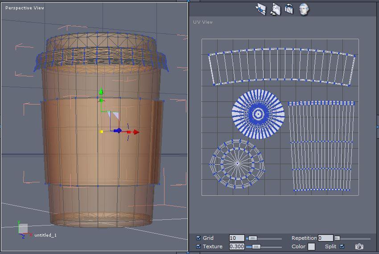Click the red X-axis gizmo arrow
The height and width of the screenshot is (254, 379).
136,132
